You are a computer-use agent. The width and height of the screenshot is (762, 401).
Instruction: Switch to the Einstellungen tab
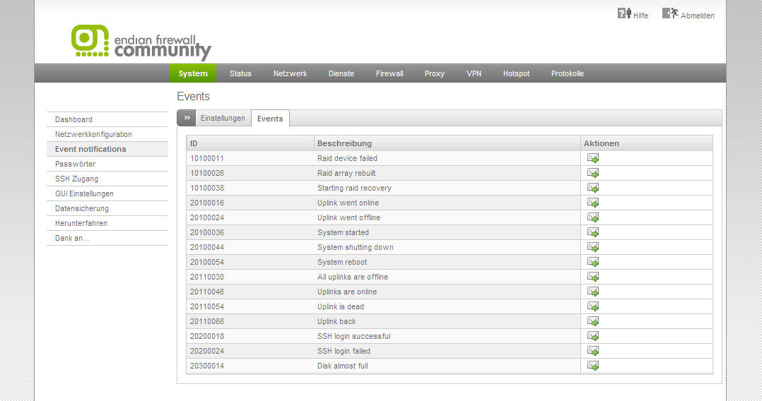click(x=223, y=118)
